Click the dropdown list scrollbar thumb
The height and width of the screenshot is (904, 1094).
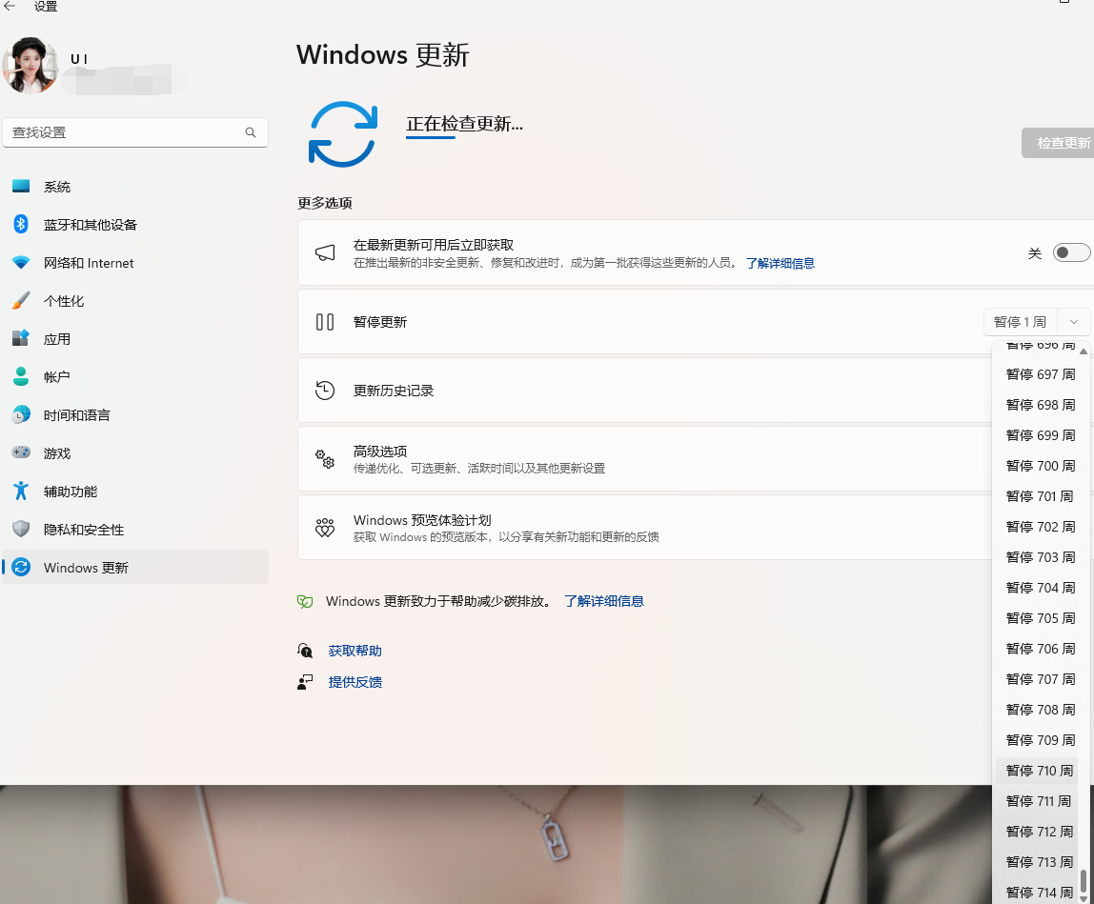pos(1084,881)
